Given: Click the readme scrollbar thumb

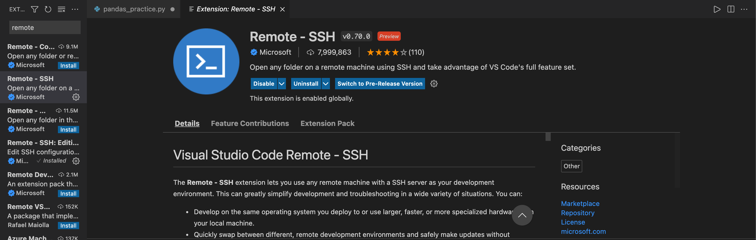Looking at the screenshot, I should (x=548, y=137).
